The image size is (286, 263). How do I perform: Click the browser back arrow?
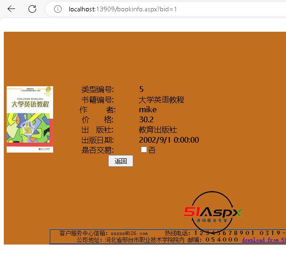pos(11,9)
